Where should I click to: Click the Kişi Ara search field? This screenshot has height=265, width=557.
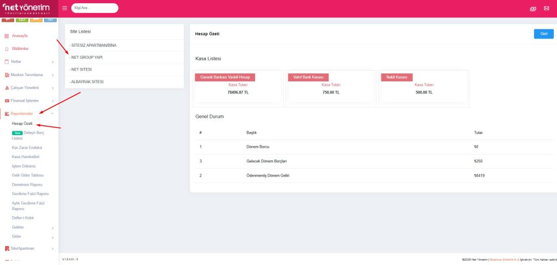[94, 8]
